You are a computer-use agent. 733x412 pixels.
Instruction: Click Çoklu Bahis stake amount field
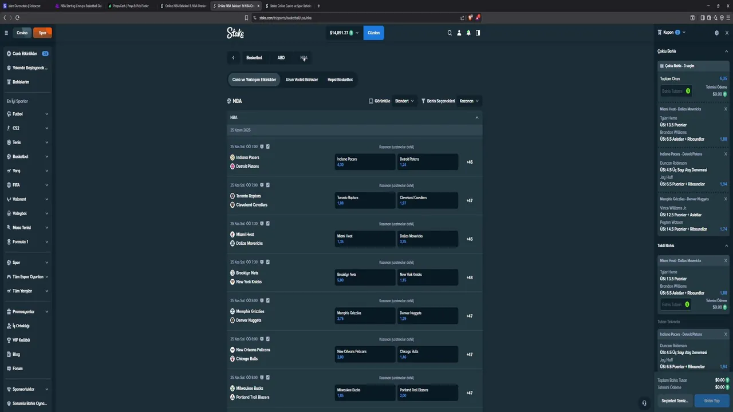coord(676,91)
